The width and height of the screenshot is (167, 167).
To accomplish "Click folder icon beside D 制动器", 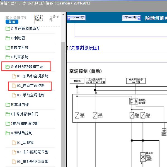I will (8, 38).
